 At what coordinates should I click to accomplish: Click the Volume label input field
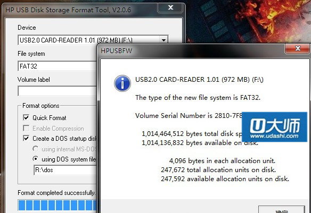coord(58,91)
